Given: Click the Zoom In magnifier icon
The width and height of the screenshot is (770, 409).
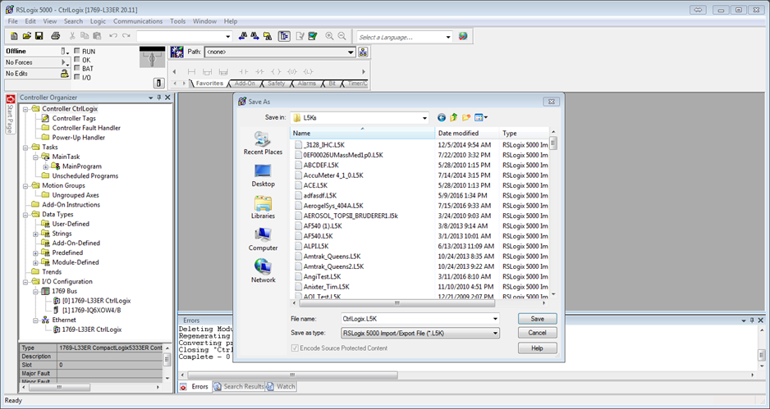Looking at the screenshot, I should coord(329,36).
